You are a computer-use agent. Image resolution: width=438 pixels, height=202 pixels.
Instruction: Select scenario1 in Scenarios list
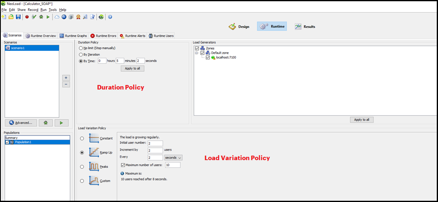(32, 48)
